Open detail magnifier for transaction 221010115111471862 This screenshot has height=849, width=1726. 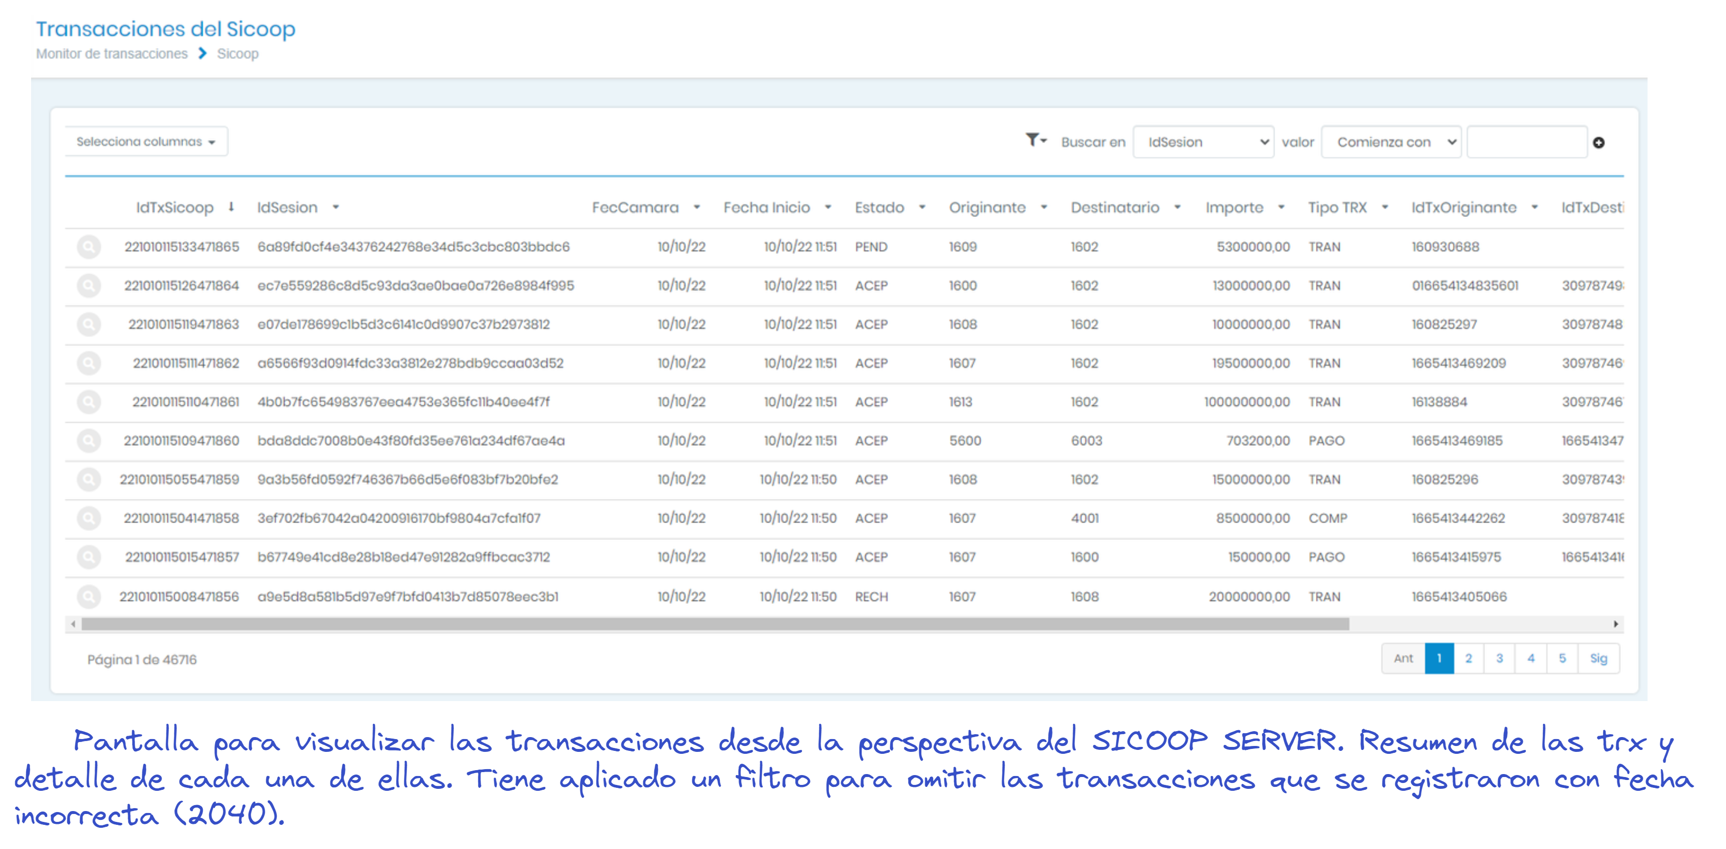point(88,363)
